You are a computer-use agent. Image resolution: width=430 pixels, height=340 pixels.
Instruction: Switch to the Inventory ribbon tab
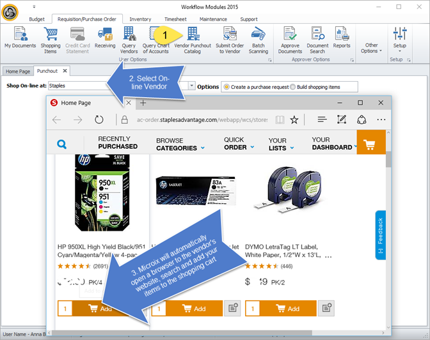(140, 19)
